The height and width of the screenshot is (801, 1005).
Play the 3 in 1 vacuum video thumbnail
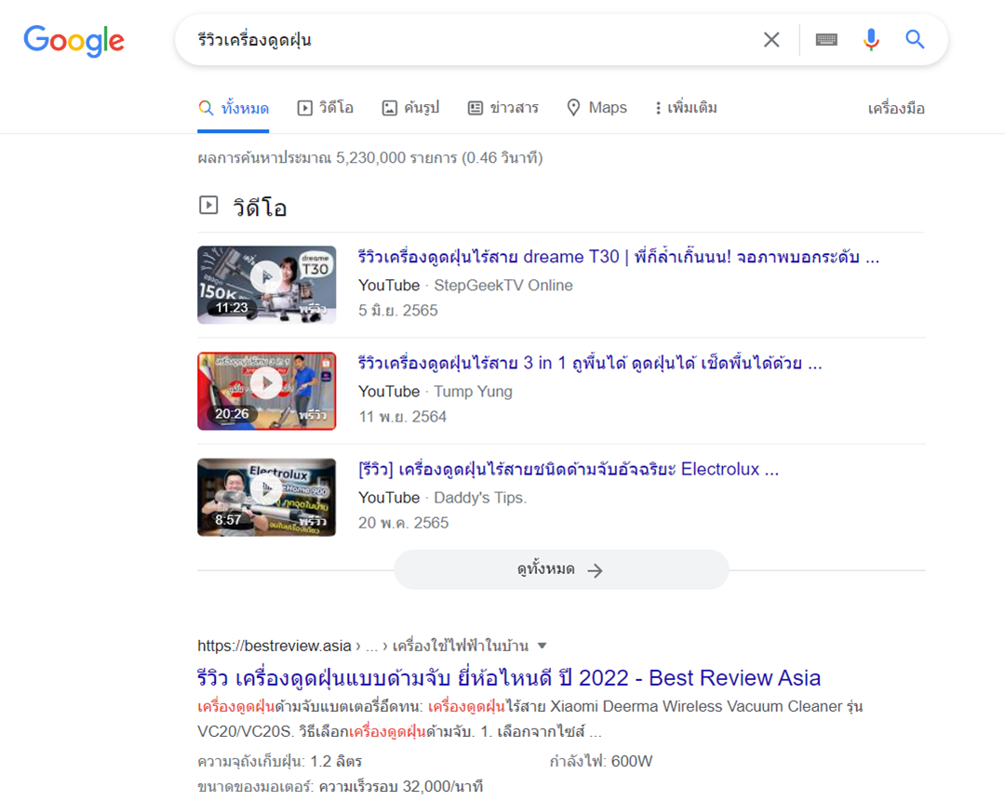tap(267, 391)
